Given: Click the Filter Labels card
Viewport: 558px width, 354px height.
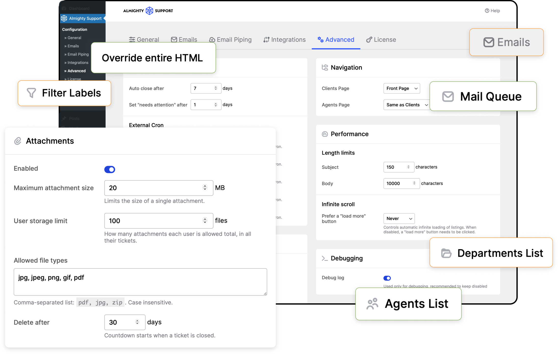Looking at the screenshot, I should pyautogui.click(x=64, y=93).
